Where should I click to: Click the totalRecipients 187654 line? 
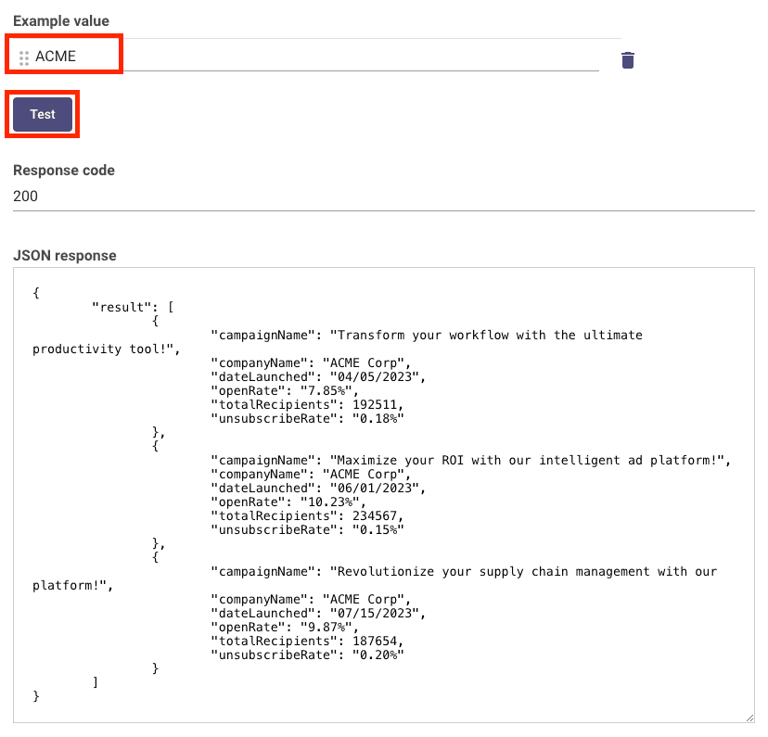coord(307,641)
